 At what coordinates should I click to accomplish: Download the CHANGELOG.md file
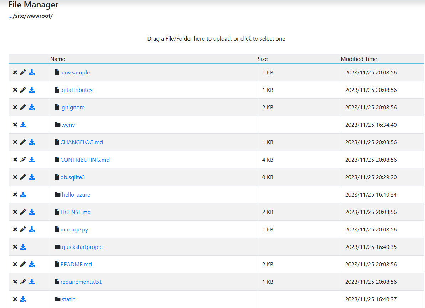32,142
